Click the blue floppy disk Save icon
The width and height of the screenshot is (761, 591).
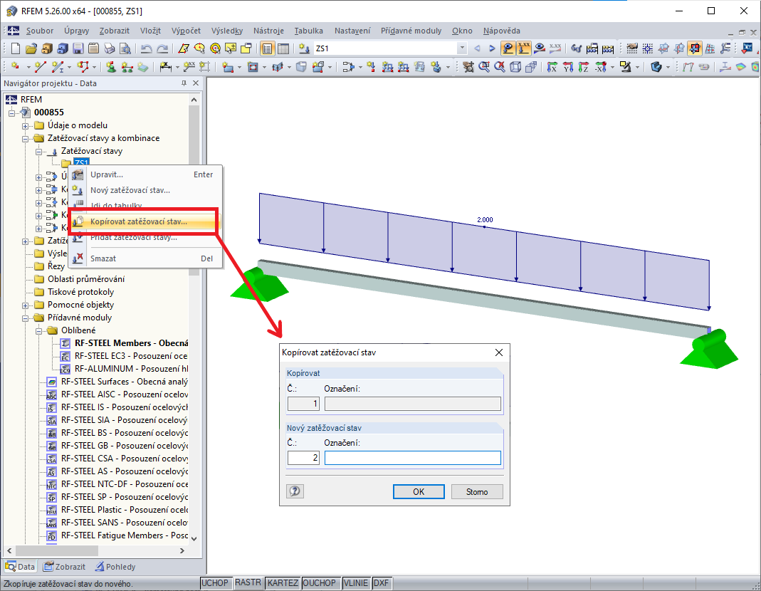click(78, 48)
